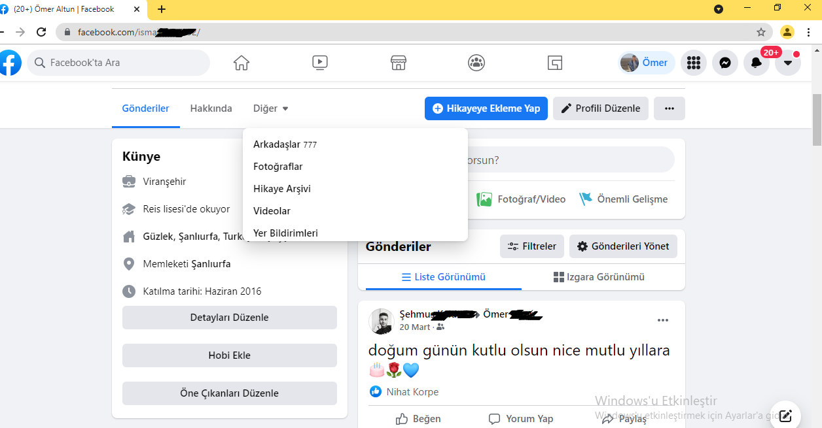Add an Önemli Gelişme life event
This screenshot has width=822, height=428.
click(624, 199)
